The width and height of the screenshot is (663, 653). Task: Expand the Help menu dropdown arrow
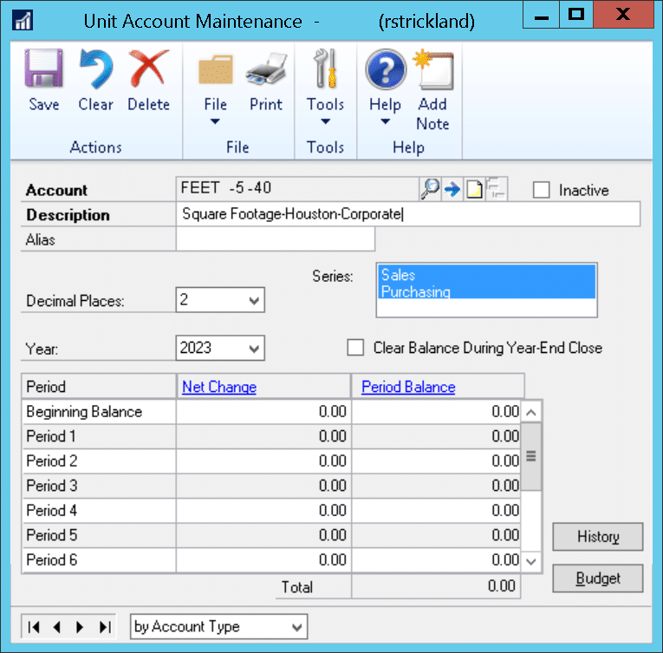coord(385,122)
